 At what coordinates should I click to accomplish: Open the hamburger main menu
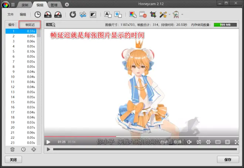click(13, 5)
